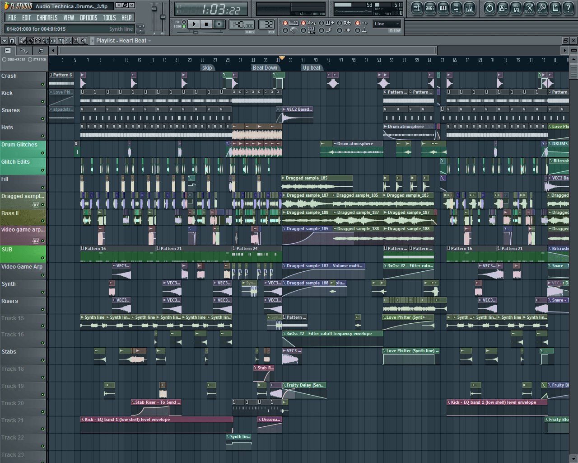Open the Playlist window from the toolbar
This screenshot has height=463, width=578.
point(417,8)
